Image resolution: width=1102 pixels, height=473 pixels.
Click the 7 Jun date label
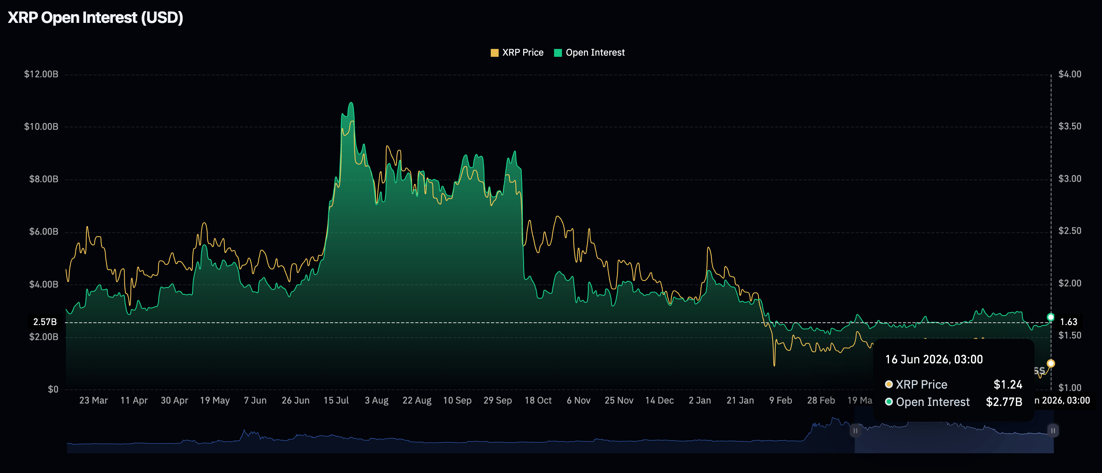(x=255, y=401)
